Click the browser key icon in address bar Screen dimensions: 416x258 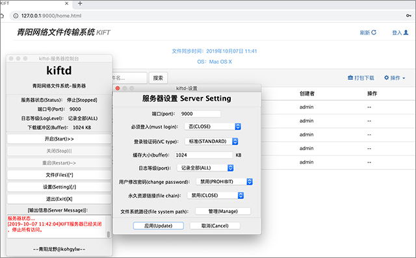[x=409, y=16]
